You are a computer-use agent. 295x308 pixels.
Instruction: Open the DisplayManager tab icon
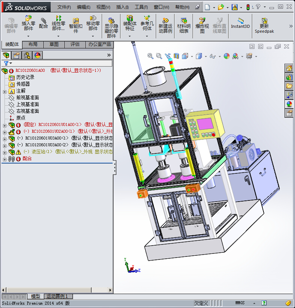pyautogui.click(x=38, y=55)
